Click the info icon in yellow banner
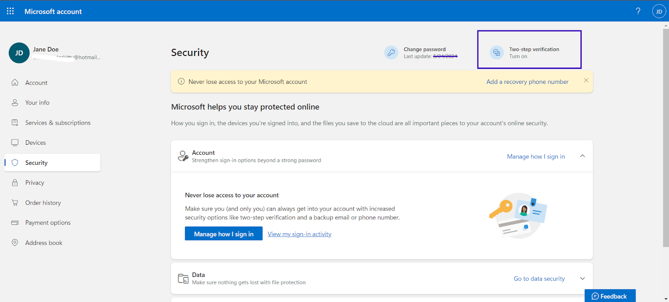Viewport: 669px width, 302px height. point(181,81)
